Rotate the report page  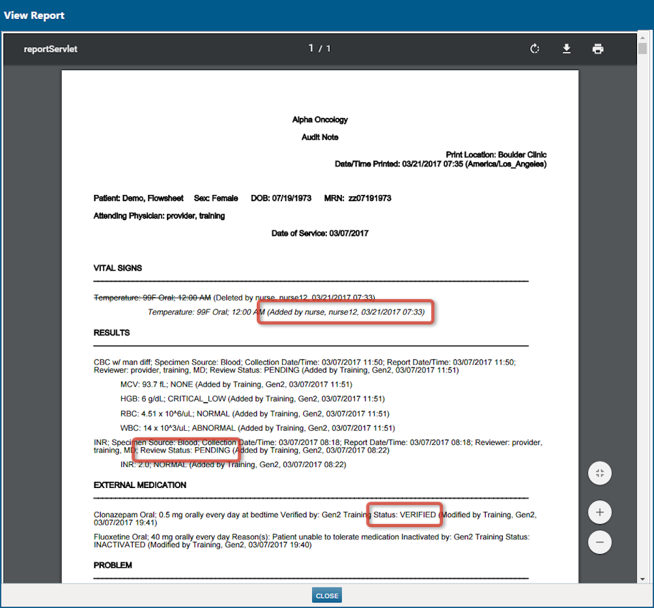(534, 48)
